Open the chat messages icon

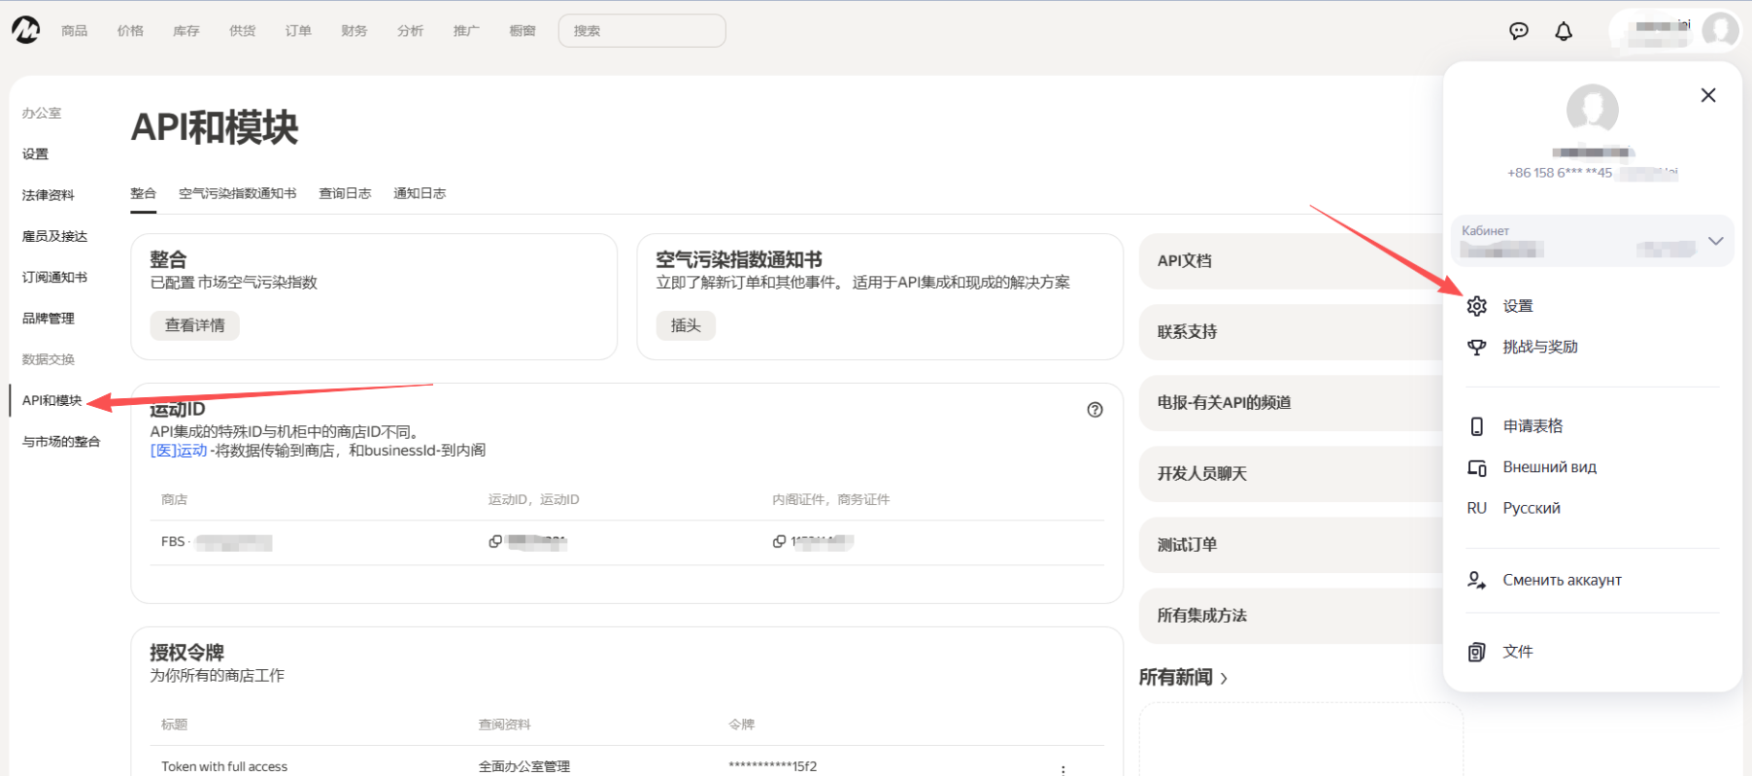pyautogui.click(x=1519, y=31)
